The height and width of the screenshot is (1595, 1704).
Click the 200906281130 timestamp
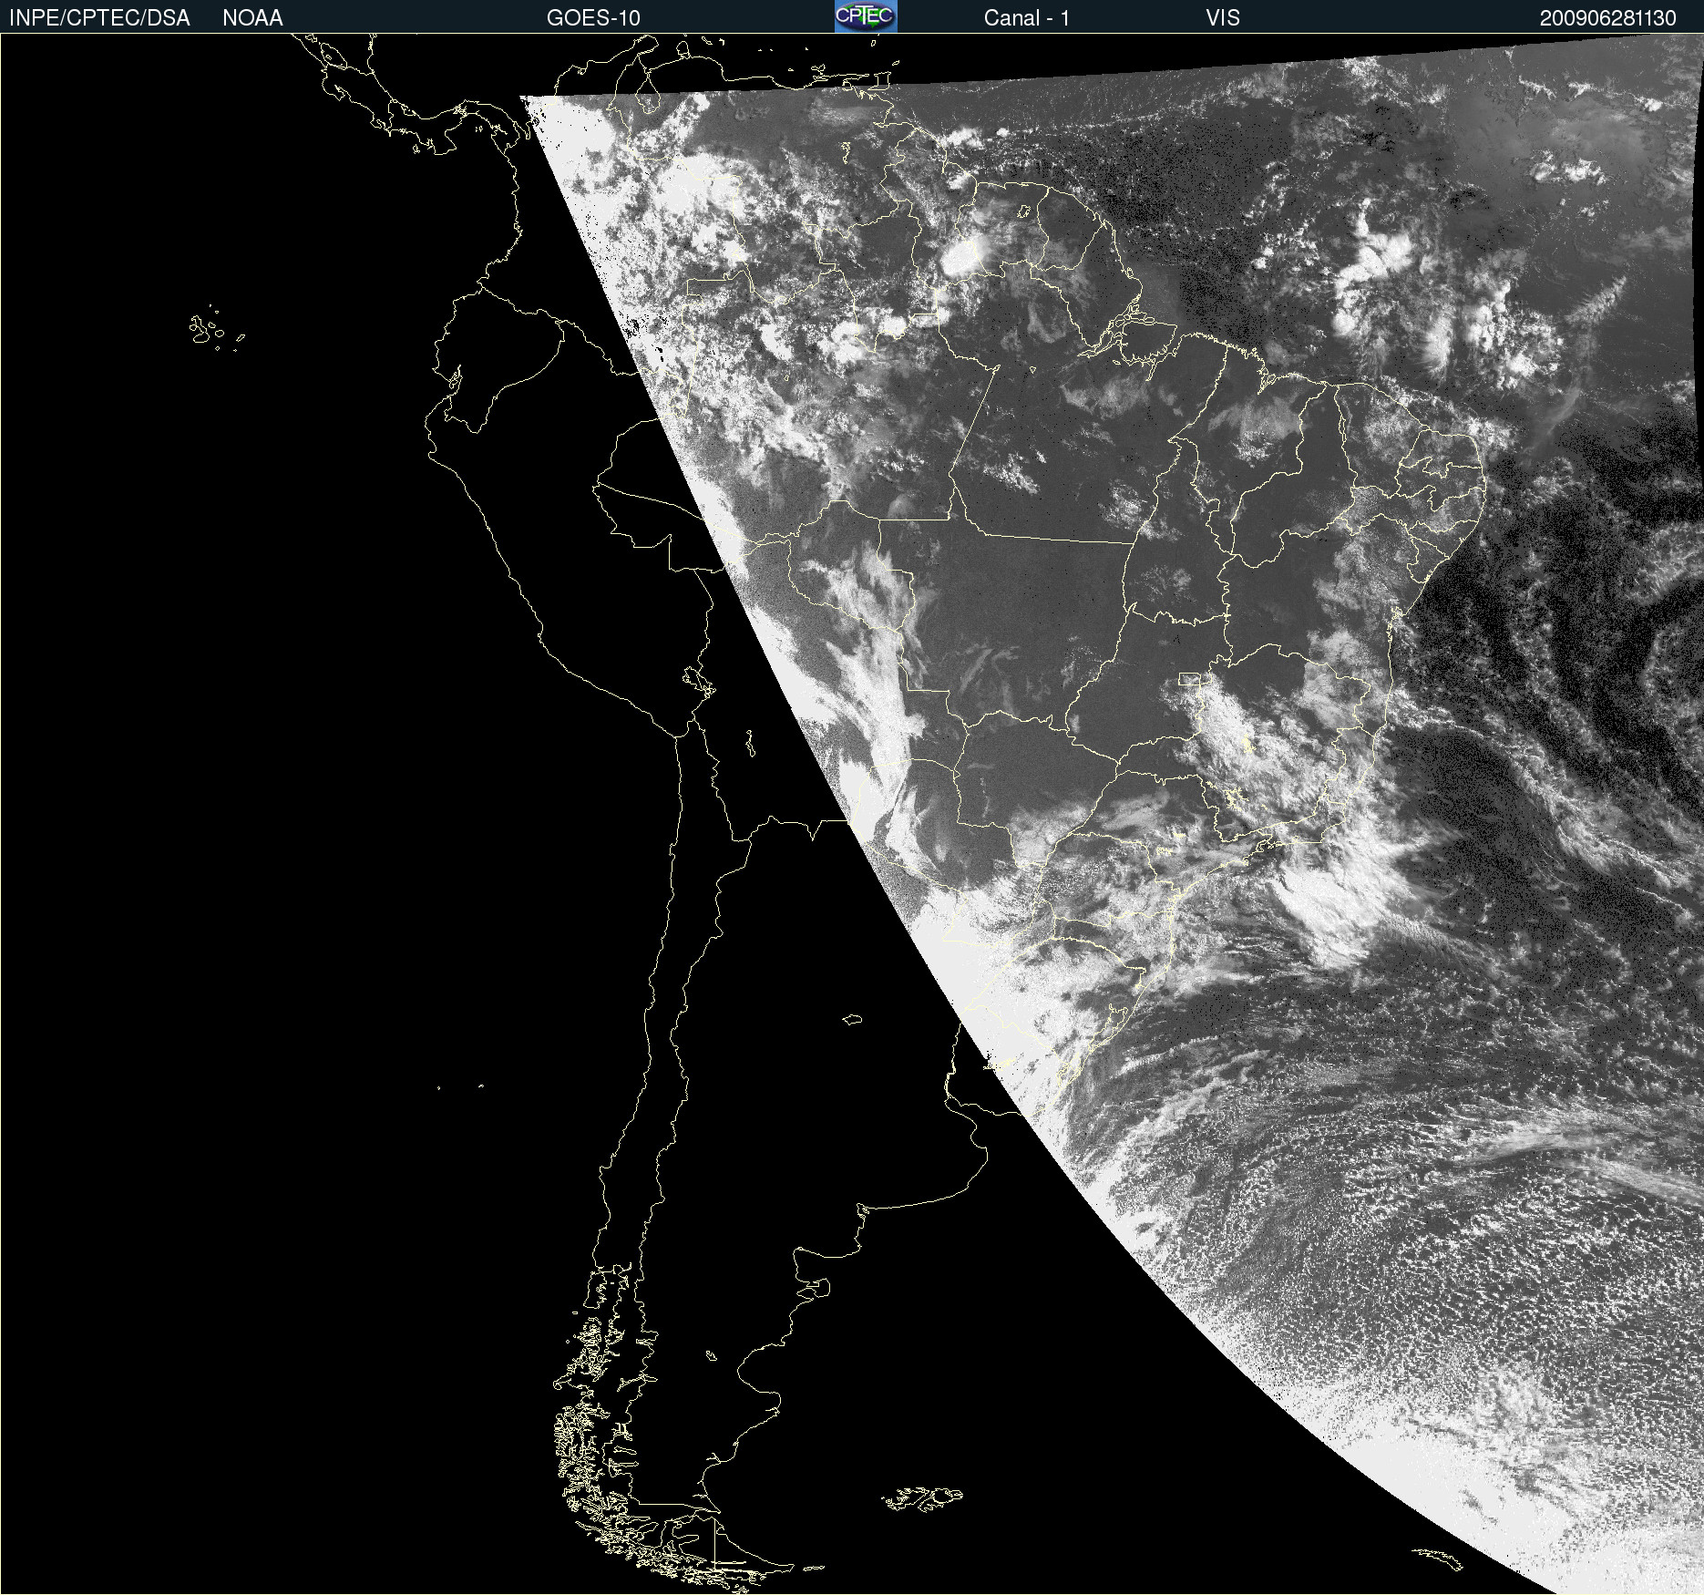(1607, 18)
